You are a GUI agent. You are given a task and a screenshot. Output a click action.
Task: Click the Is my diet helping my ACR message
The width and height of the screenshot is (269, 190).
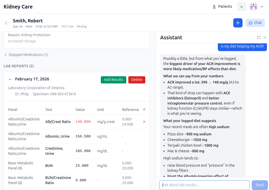pyautogui.click(x=242, y=46)
